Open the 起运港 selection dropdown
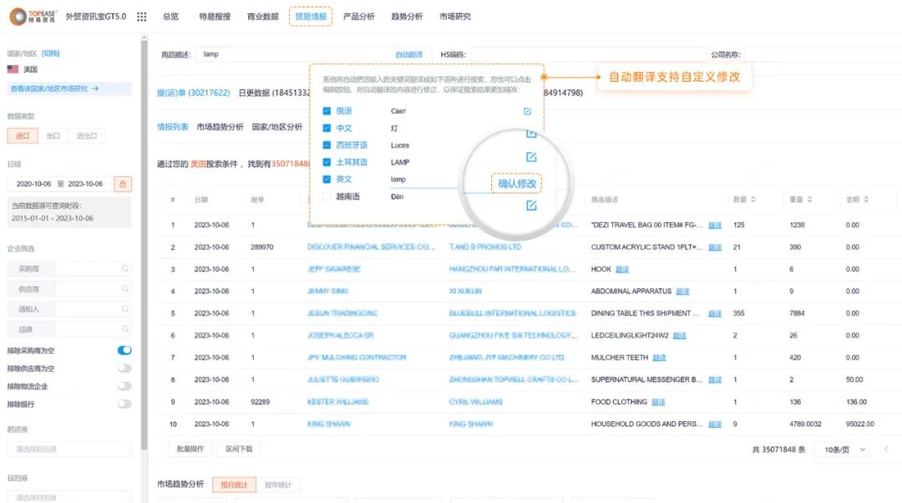This screenshot has width=902, height=503. pyautogui.click(x=69, y=449)
